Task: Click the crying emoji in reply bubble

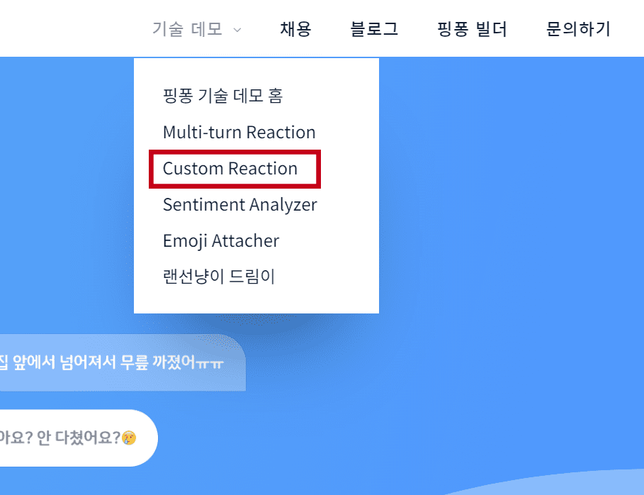Action: (x=129, y=438)
